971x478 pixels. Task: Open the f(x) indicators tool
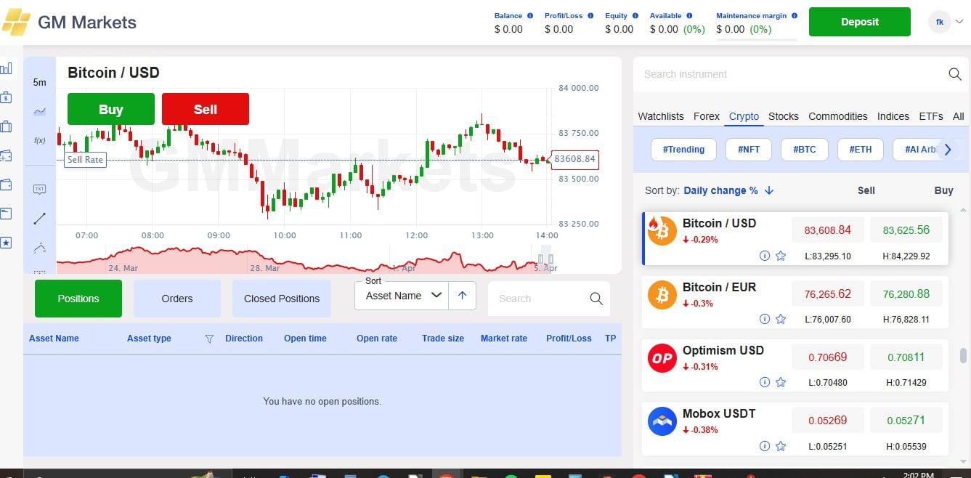point(40,140)
